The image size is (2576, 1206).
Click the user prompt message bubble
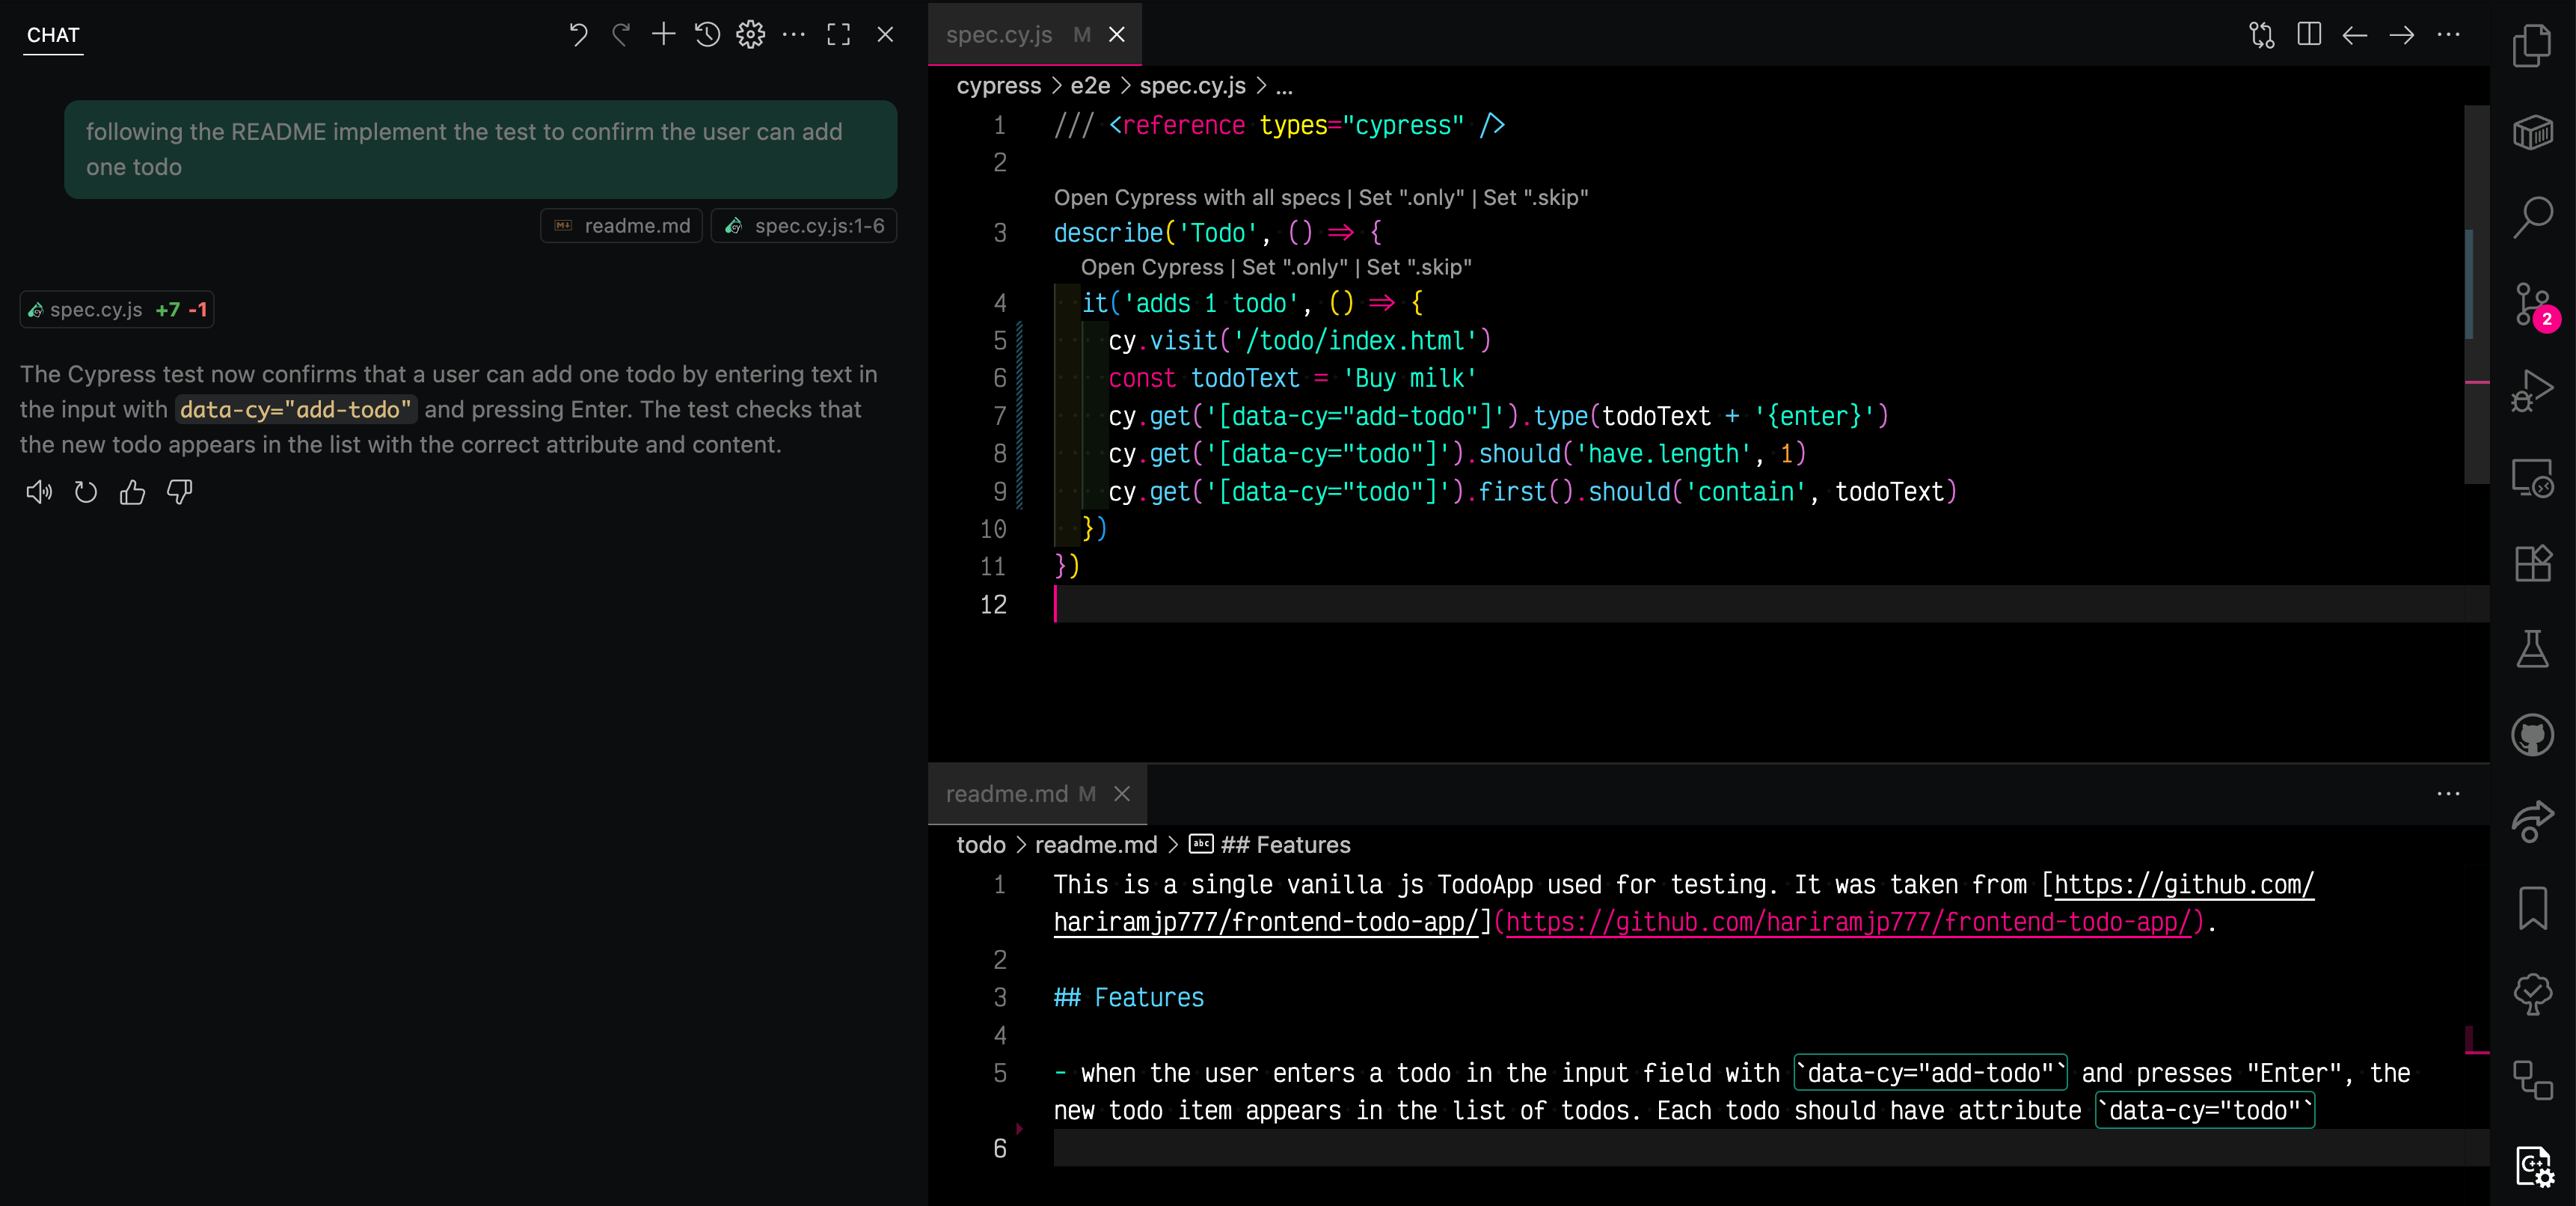point(480,149)
